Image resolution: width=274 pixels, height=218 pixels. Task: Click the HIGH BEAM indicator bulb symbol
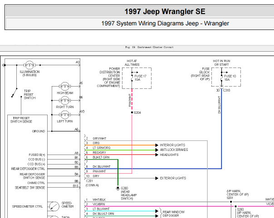coord(65,86)
